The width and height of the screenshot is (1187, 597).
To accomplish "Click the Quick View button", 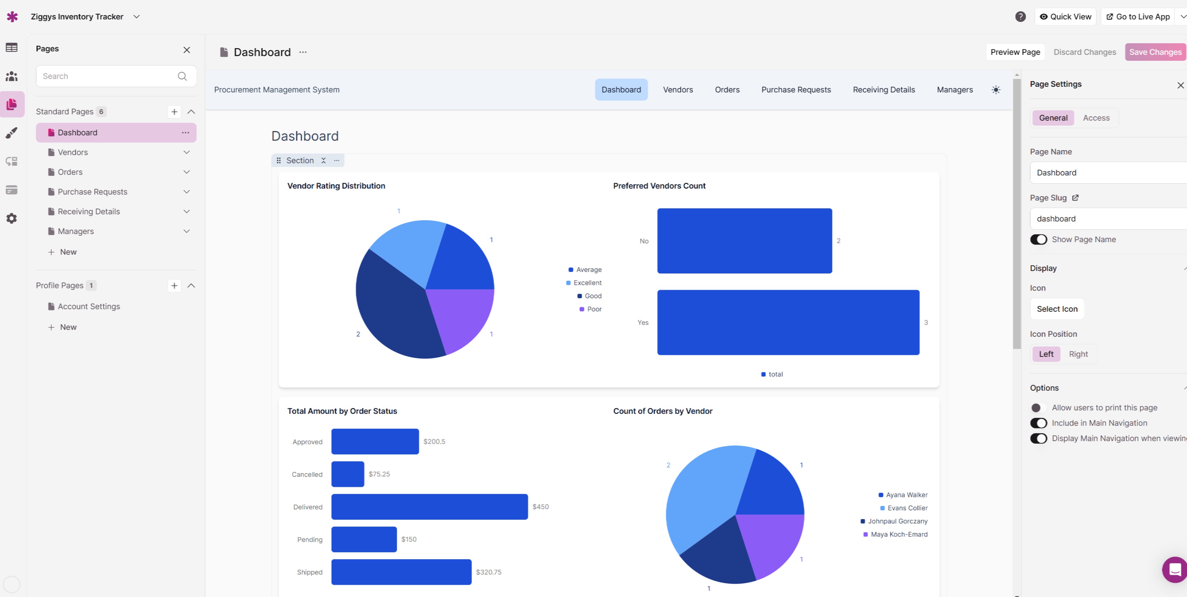I will tap(1065, 17).
